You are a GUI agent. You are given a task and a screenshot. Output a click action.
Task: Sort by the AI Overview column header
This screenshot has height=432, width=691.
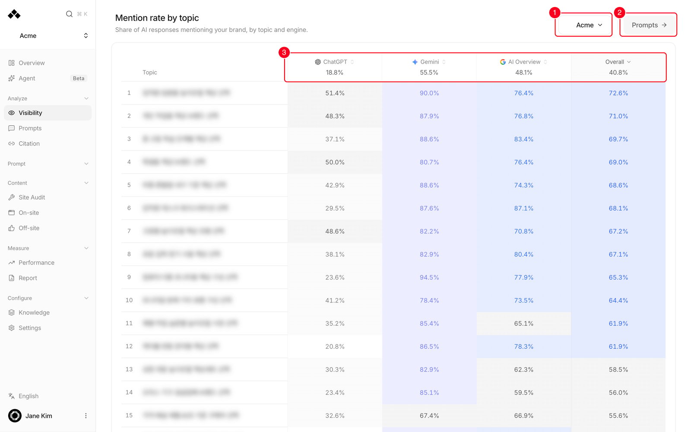coord(523,62)
